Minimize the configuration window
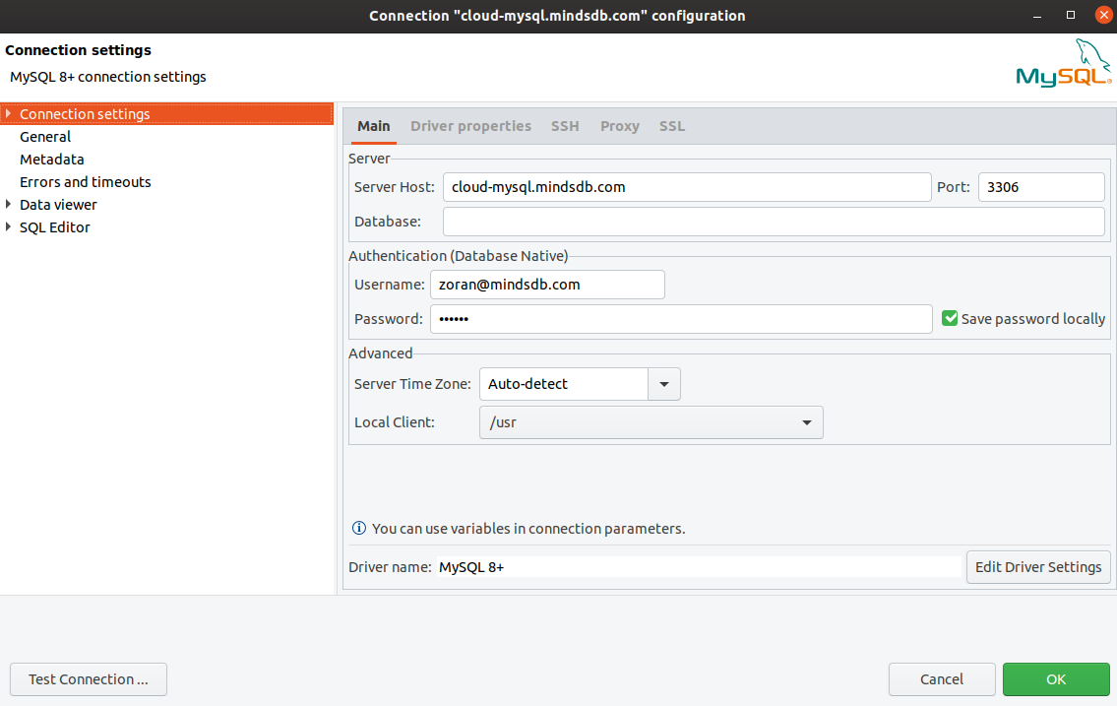1117x706 pixels. click(1037, 15)
